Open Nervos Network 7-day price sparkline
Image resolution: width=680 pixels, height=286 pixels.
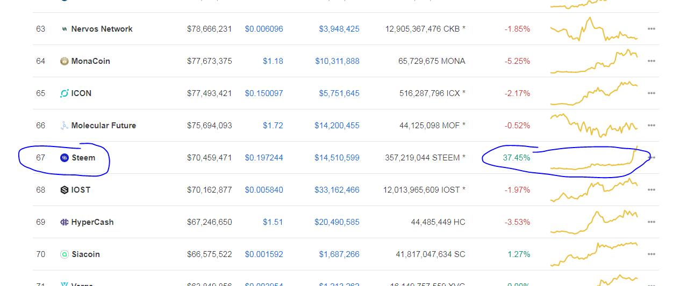[x=594, y=29]
